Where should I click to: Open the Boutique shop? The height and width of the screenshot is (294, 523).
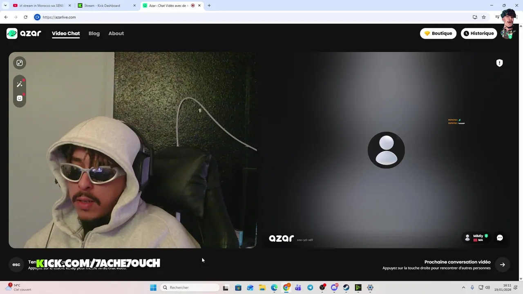pos(438,33)
